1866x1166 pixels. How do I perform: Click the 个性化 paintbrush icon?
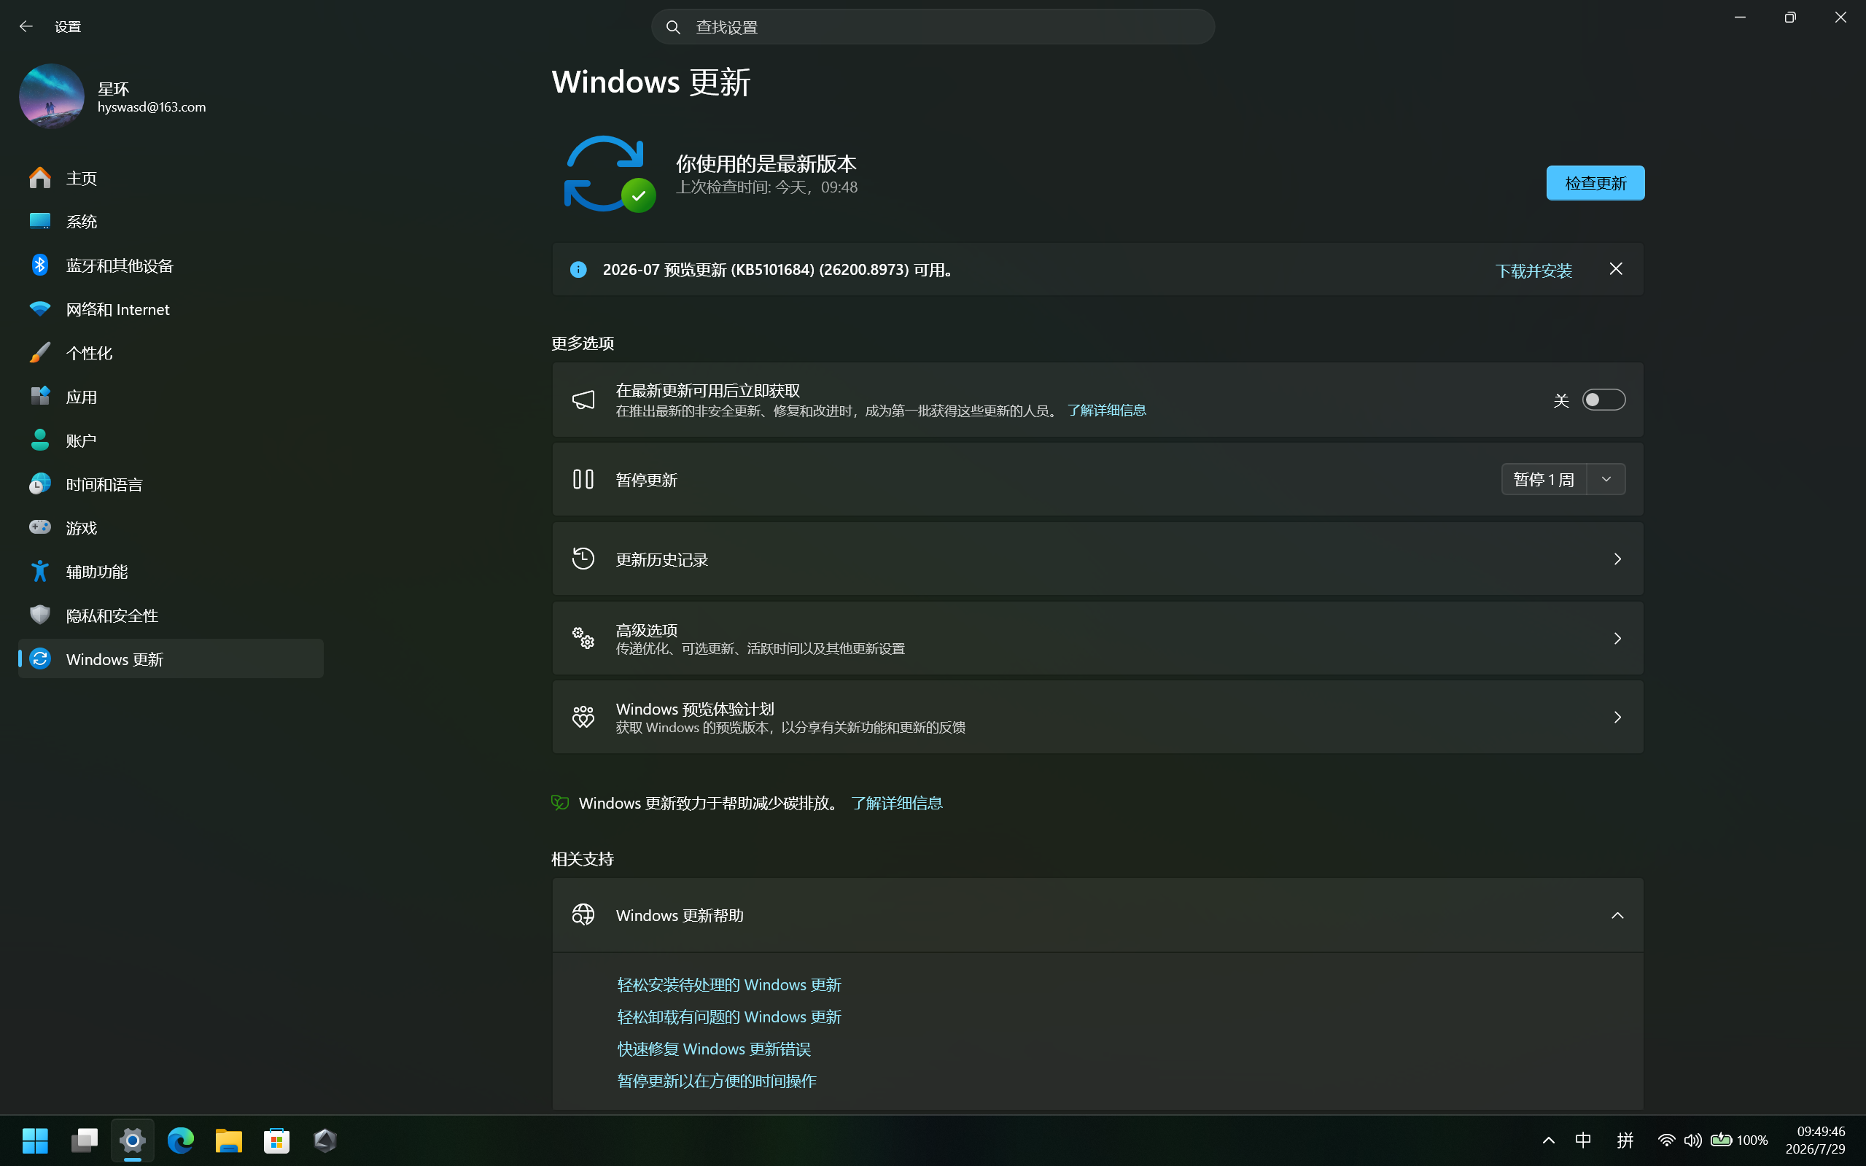tap(39, 352)
